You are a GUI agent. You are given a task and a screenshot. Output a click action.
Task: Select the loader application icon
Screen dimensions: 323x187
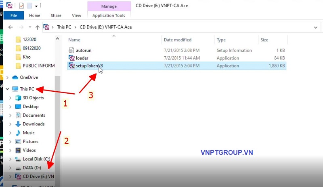pos(71,58)
